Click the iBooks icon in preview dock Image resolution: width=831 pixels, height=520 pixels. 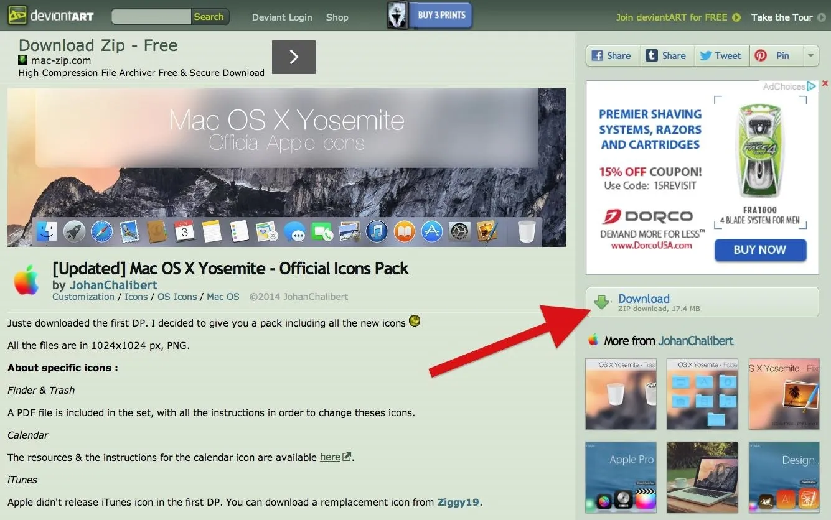[404, 232]
